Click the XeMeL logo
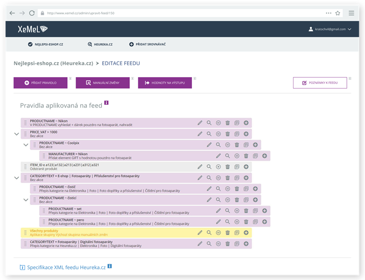Image resolution: width=365 pixels, height=280 pixels. [33, 29]
